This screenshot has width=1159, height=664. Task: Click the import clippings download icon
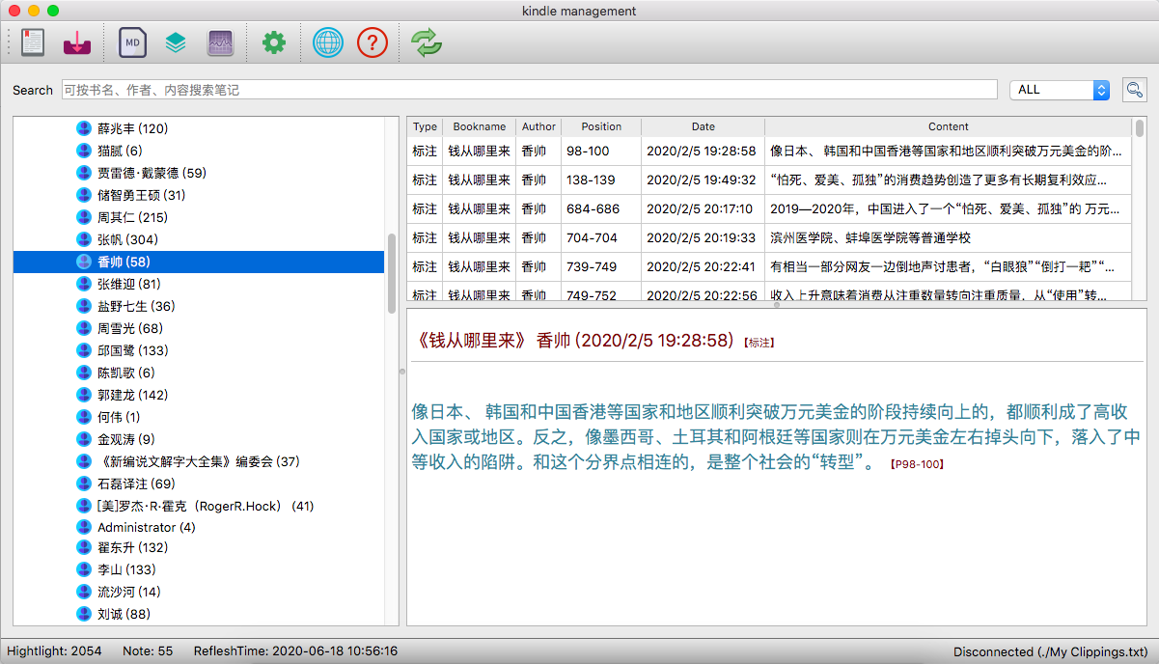(76, 42)
